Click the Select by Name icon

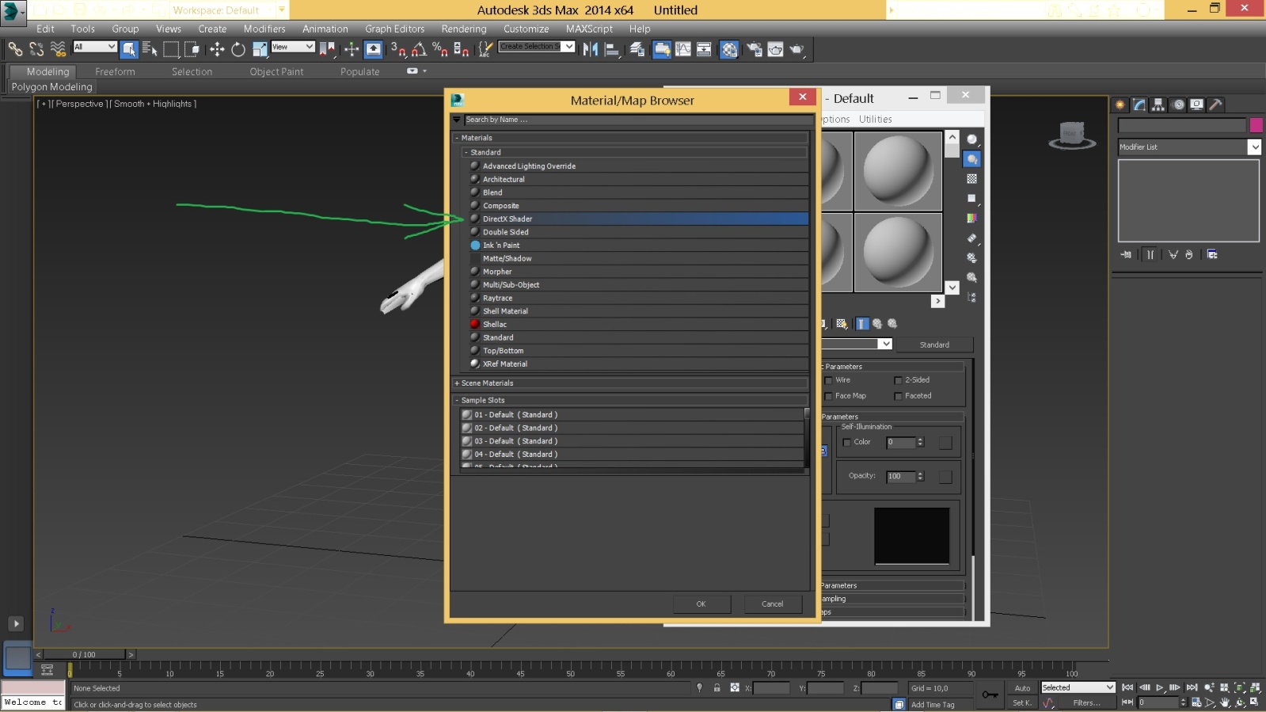150,49
